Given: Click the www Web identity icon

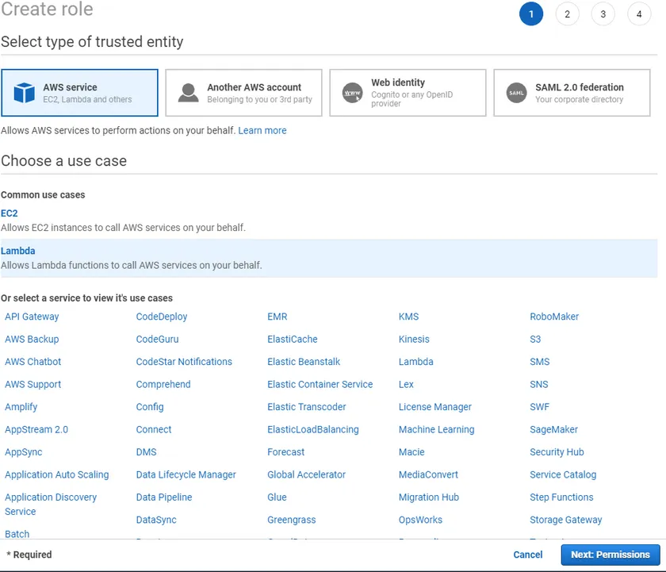Looking at the screenshot, I should click(353, 93).
